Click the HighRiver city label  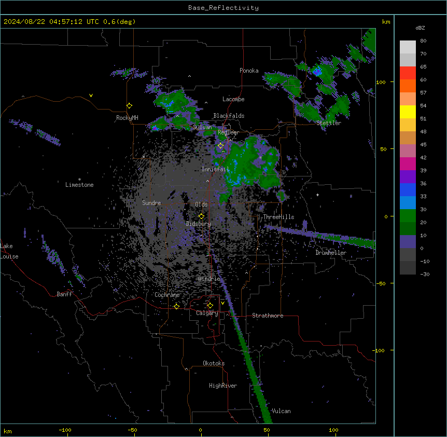click(223, 386)
